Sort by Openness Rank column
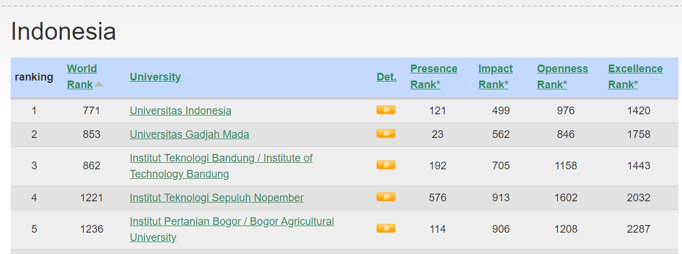 tap(562, 76)
